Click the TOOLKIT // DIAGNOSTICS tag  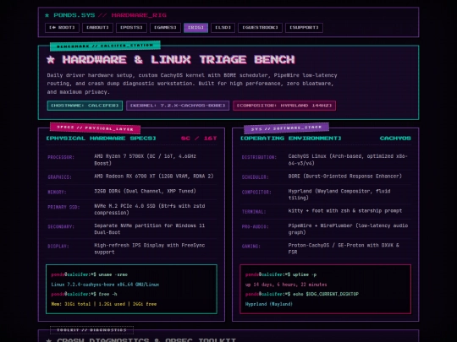[x=91, y=330]
